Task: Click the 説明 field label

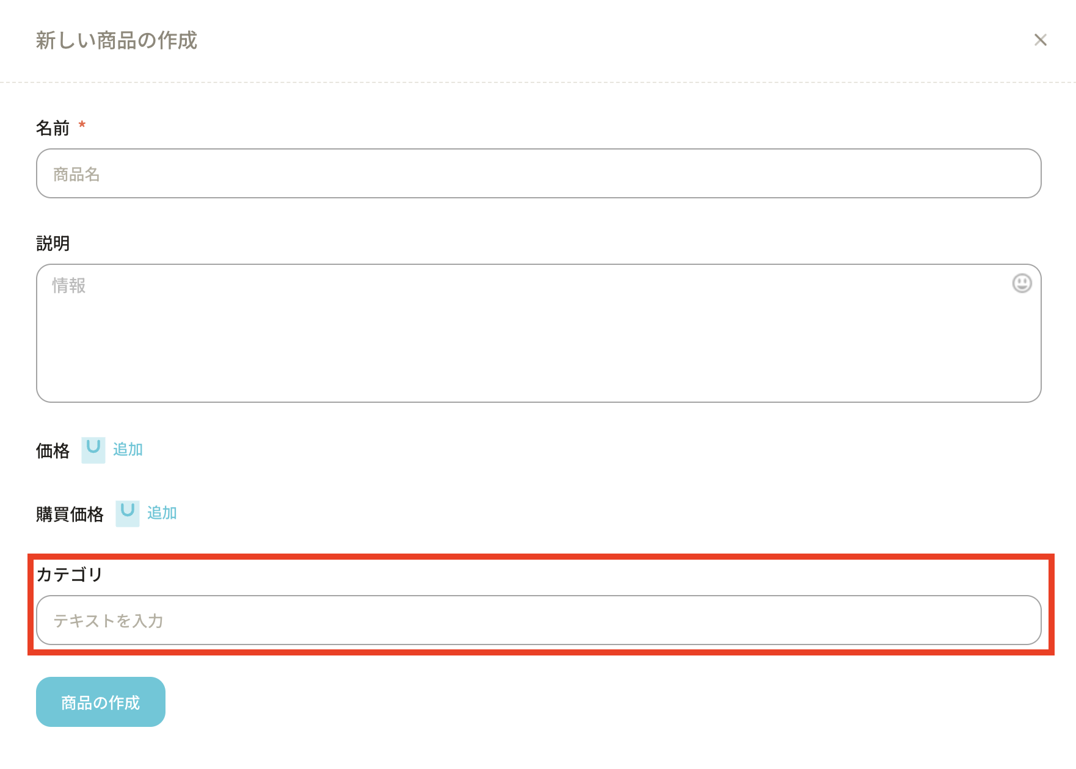Action: (53, 244)
